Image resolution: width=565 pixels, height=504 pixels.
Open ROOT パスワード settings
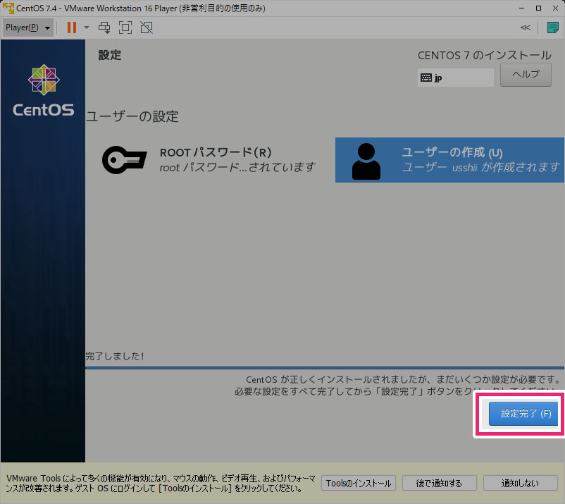point(209,160)
